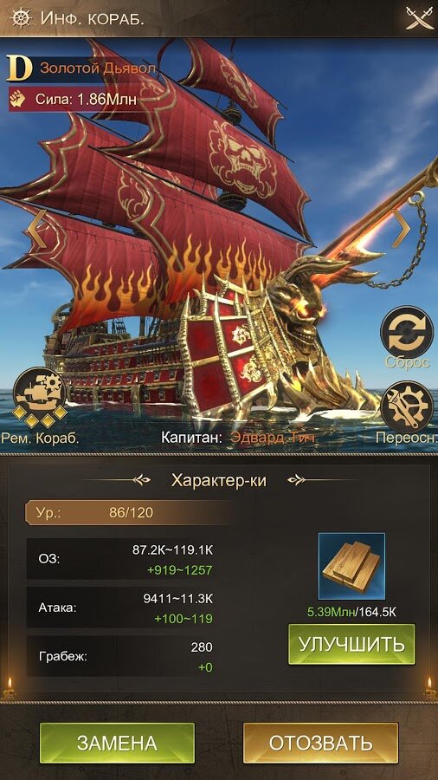Switch to the next ship with right arrow
Viewport: 438px width, 780px height.
coord(400,229)
